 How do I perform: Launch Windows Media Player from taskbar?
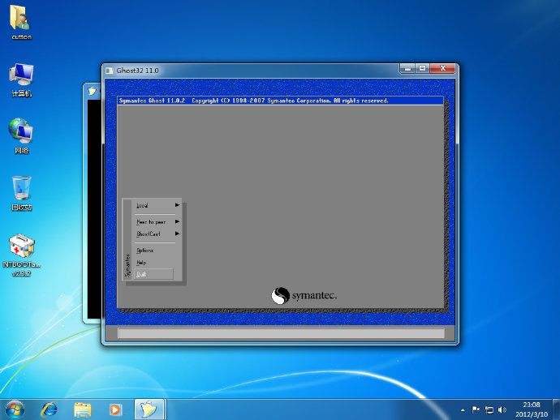tap(115, 409)
